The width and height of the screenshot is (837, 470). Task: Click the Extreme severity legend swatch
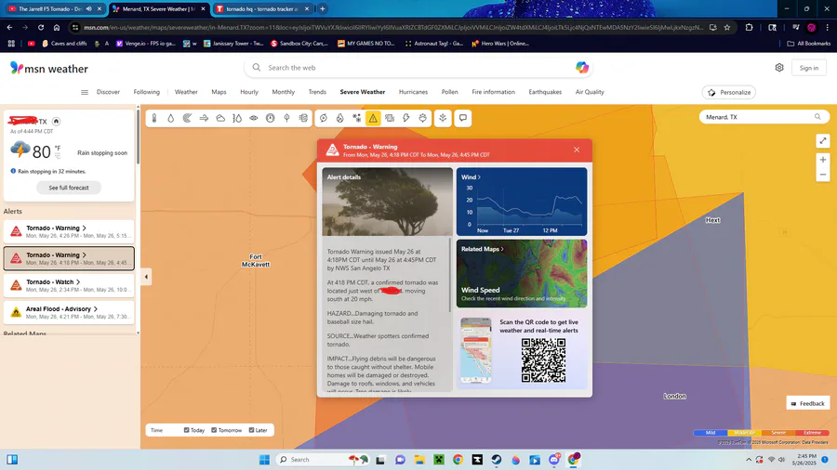pos(812,433)
